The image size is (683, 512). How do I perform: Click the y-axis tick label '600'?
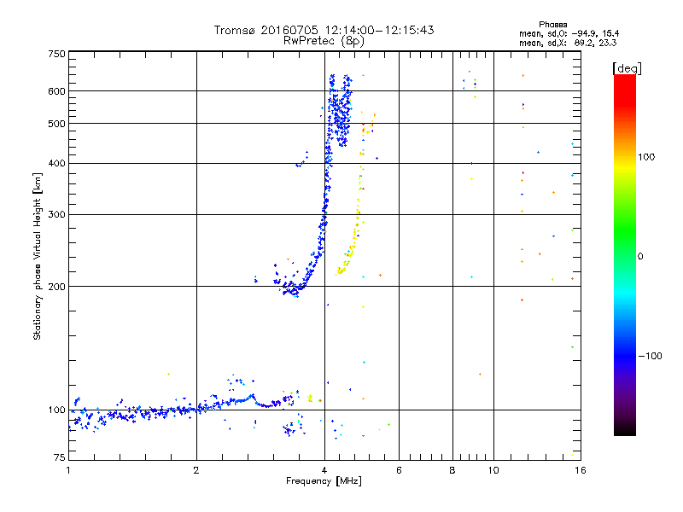pyautogui.click(x=57, y=91)
